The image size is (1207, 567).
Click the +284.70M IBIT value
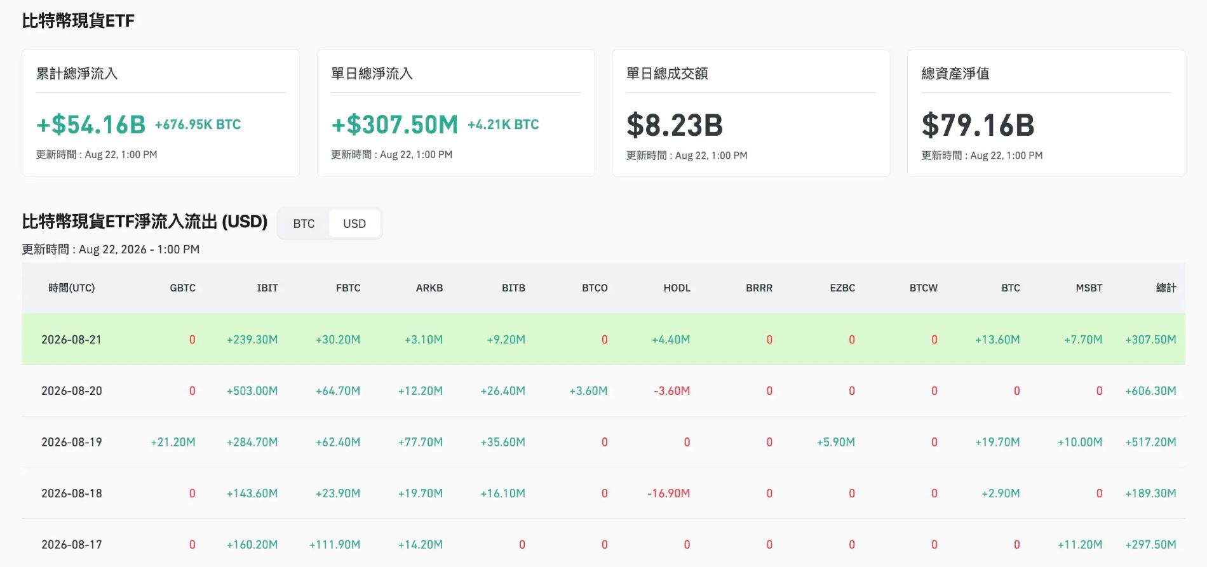tap(252, 442)
